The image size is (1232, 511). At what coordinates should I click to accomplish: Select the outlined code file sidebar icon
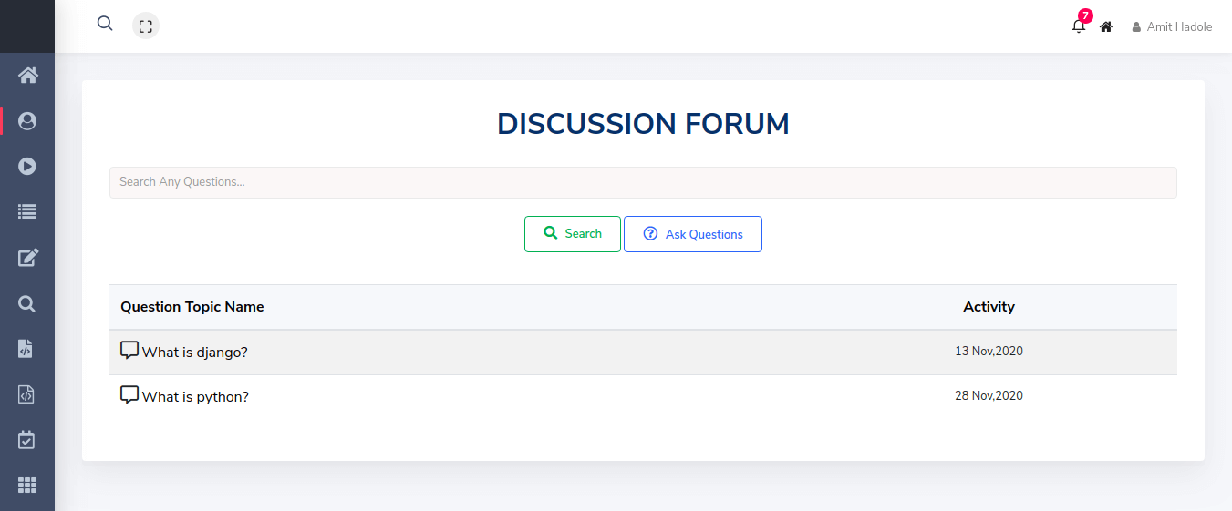(x=27, y=394)
